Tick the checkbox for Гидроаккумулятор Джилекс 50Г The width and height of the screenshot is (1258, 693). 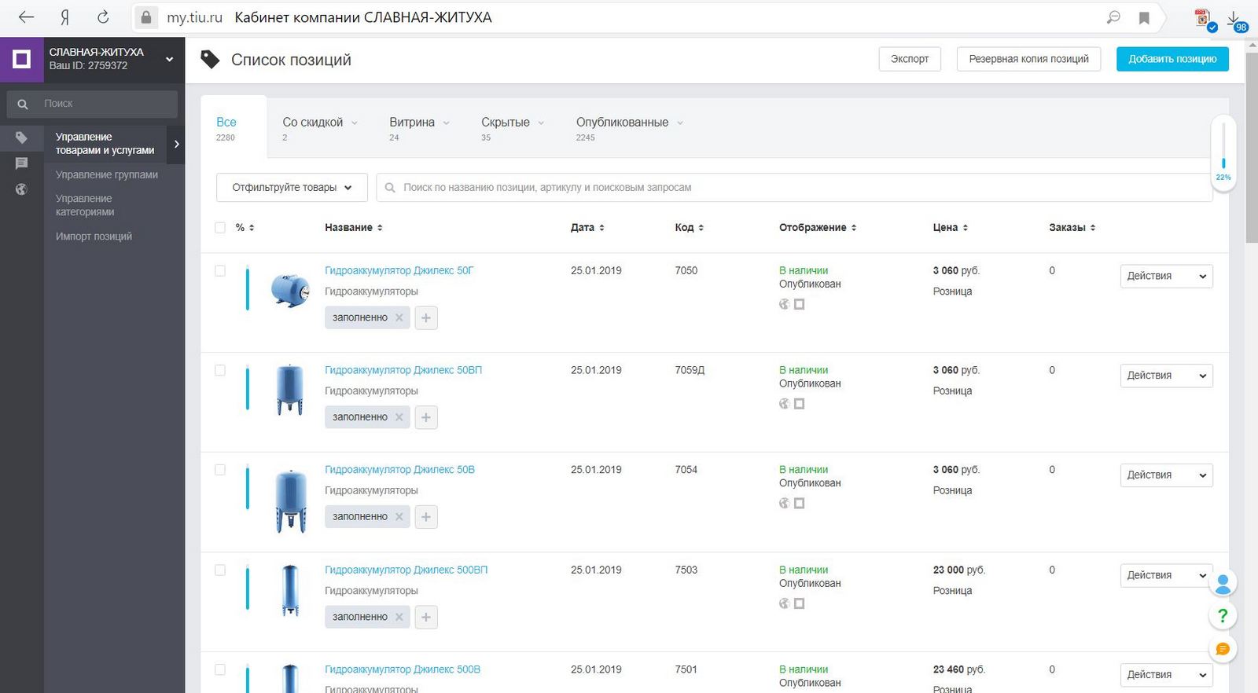point(220,271)
